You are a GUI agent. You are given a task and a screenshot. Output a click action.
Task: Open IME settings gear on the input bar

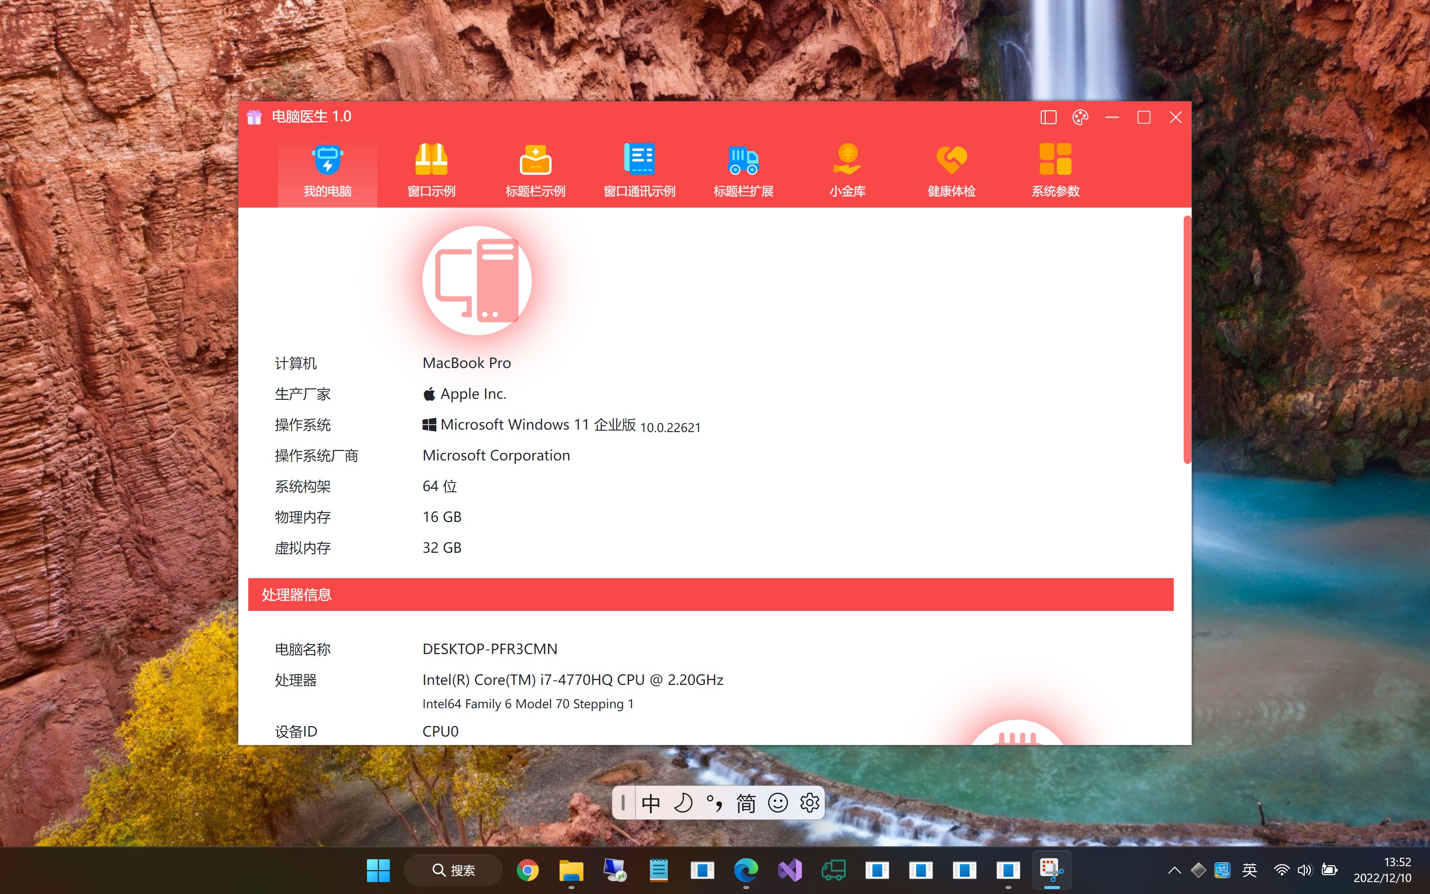pos(809,803)
